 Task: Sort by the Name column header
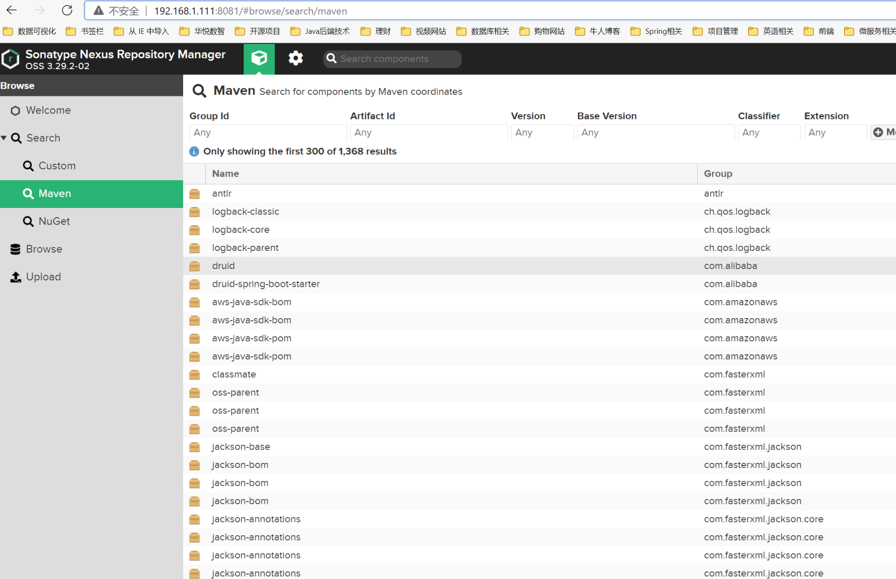(452, 174)
